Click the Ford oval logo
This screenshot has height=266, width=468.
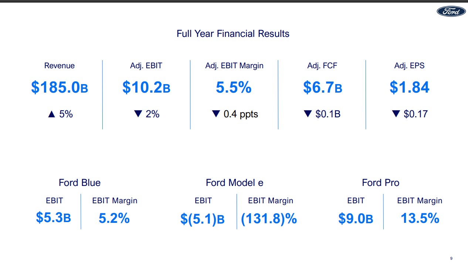451,11
